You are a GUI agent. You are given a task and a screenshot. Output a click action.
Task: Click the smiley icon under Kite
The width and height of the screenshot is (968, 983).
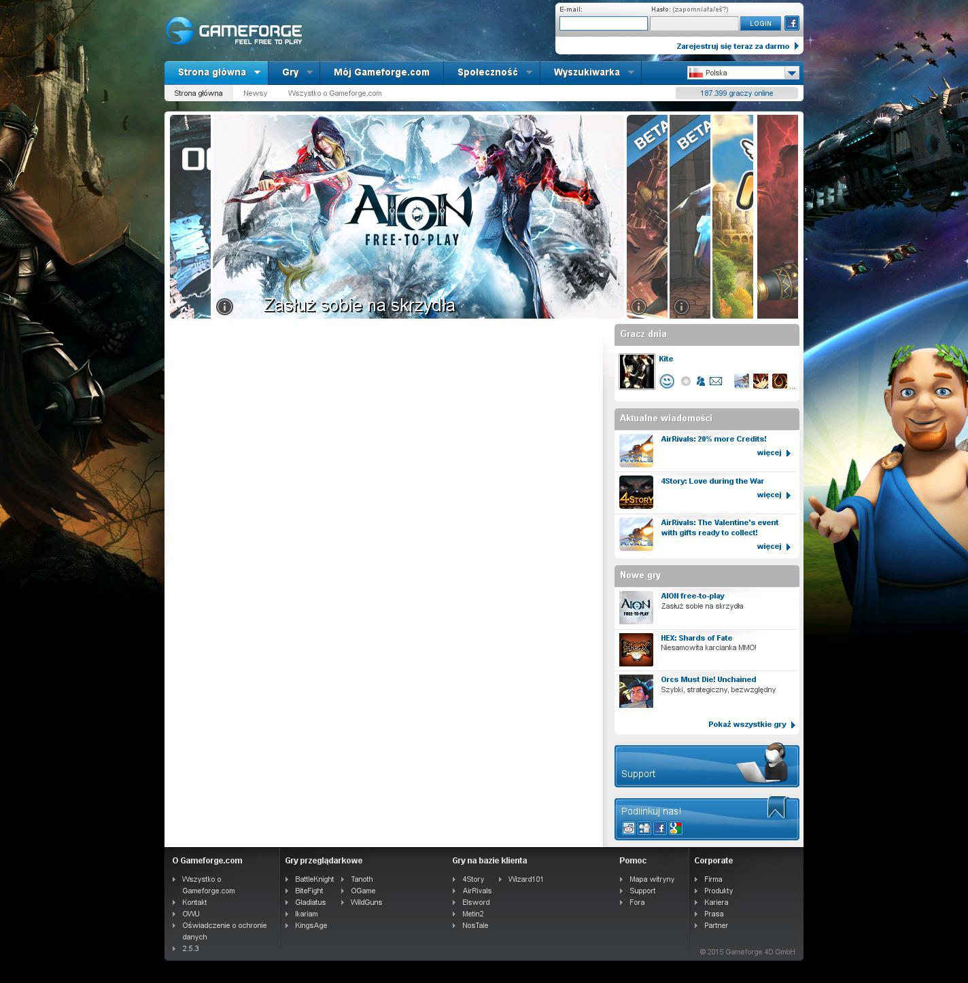667,381
